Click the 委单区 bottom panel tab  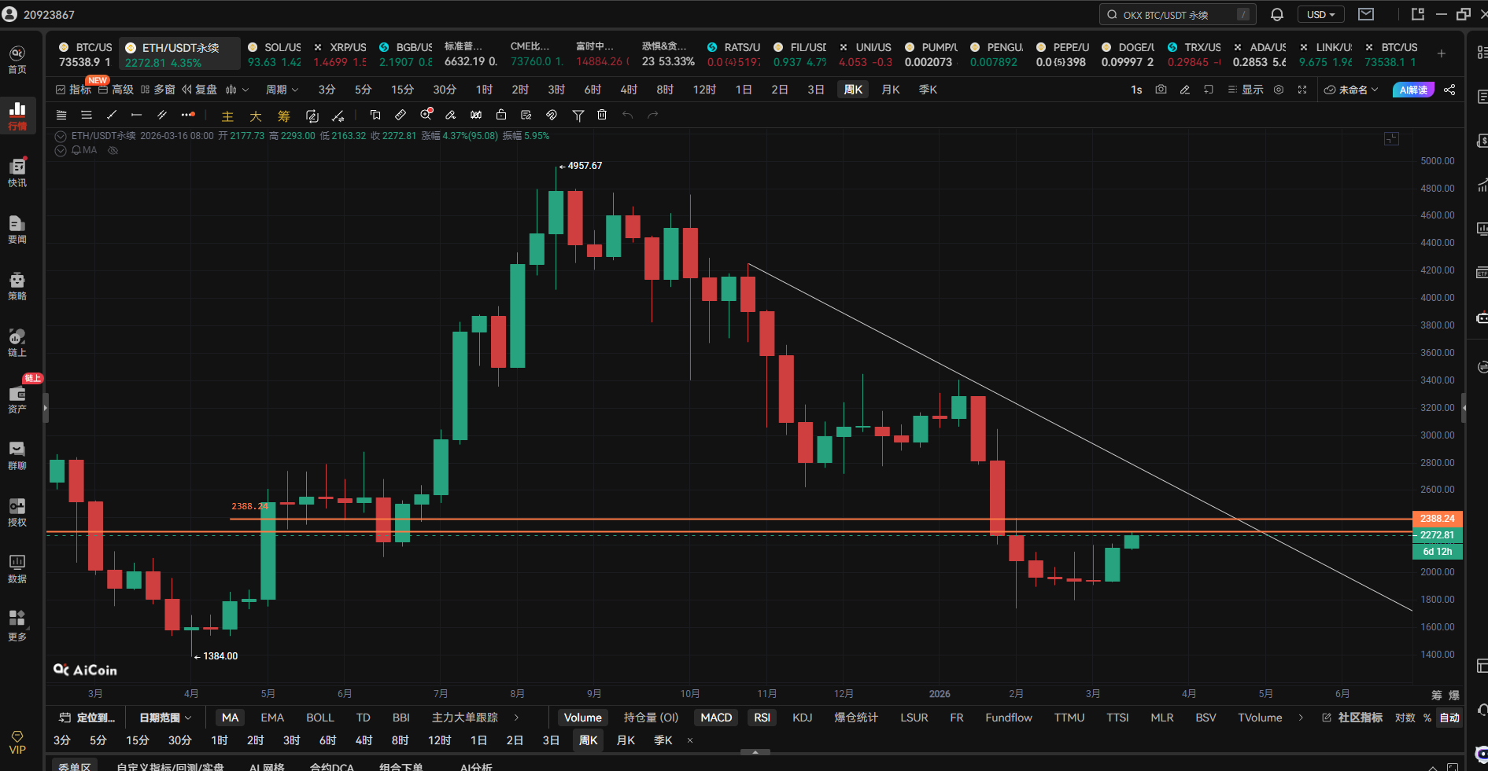[x=75, y=766]
